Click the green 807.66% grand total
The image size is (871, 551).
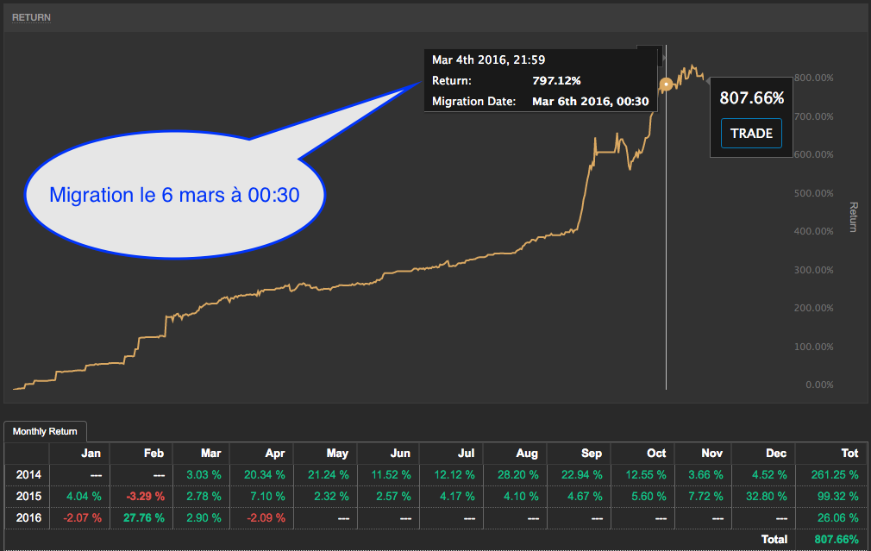[837, 539]
